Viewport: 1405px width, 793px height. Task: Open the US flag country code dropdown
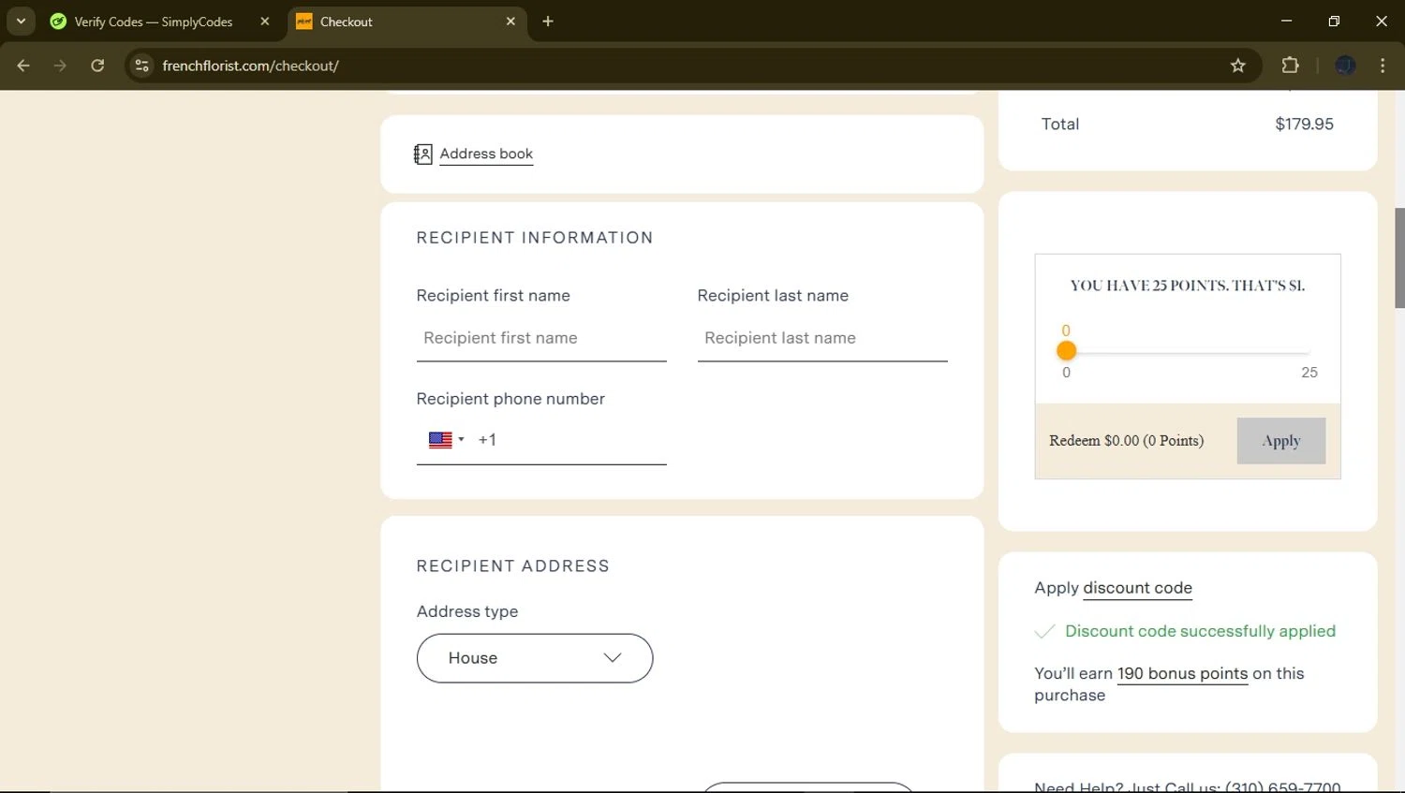coord(447,440)
